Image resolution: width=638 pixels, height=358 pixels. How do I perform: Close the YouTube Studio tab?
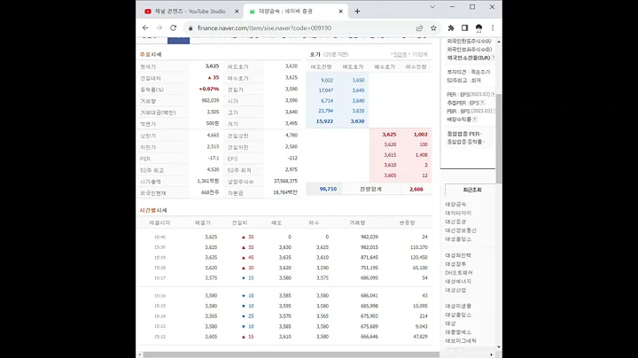(237, 12)
